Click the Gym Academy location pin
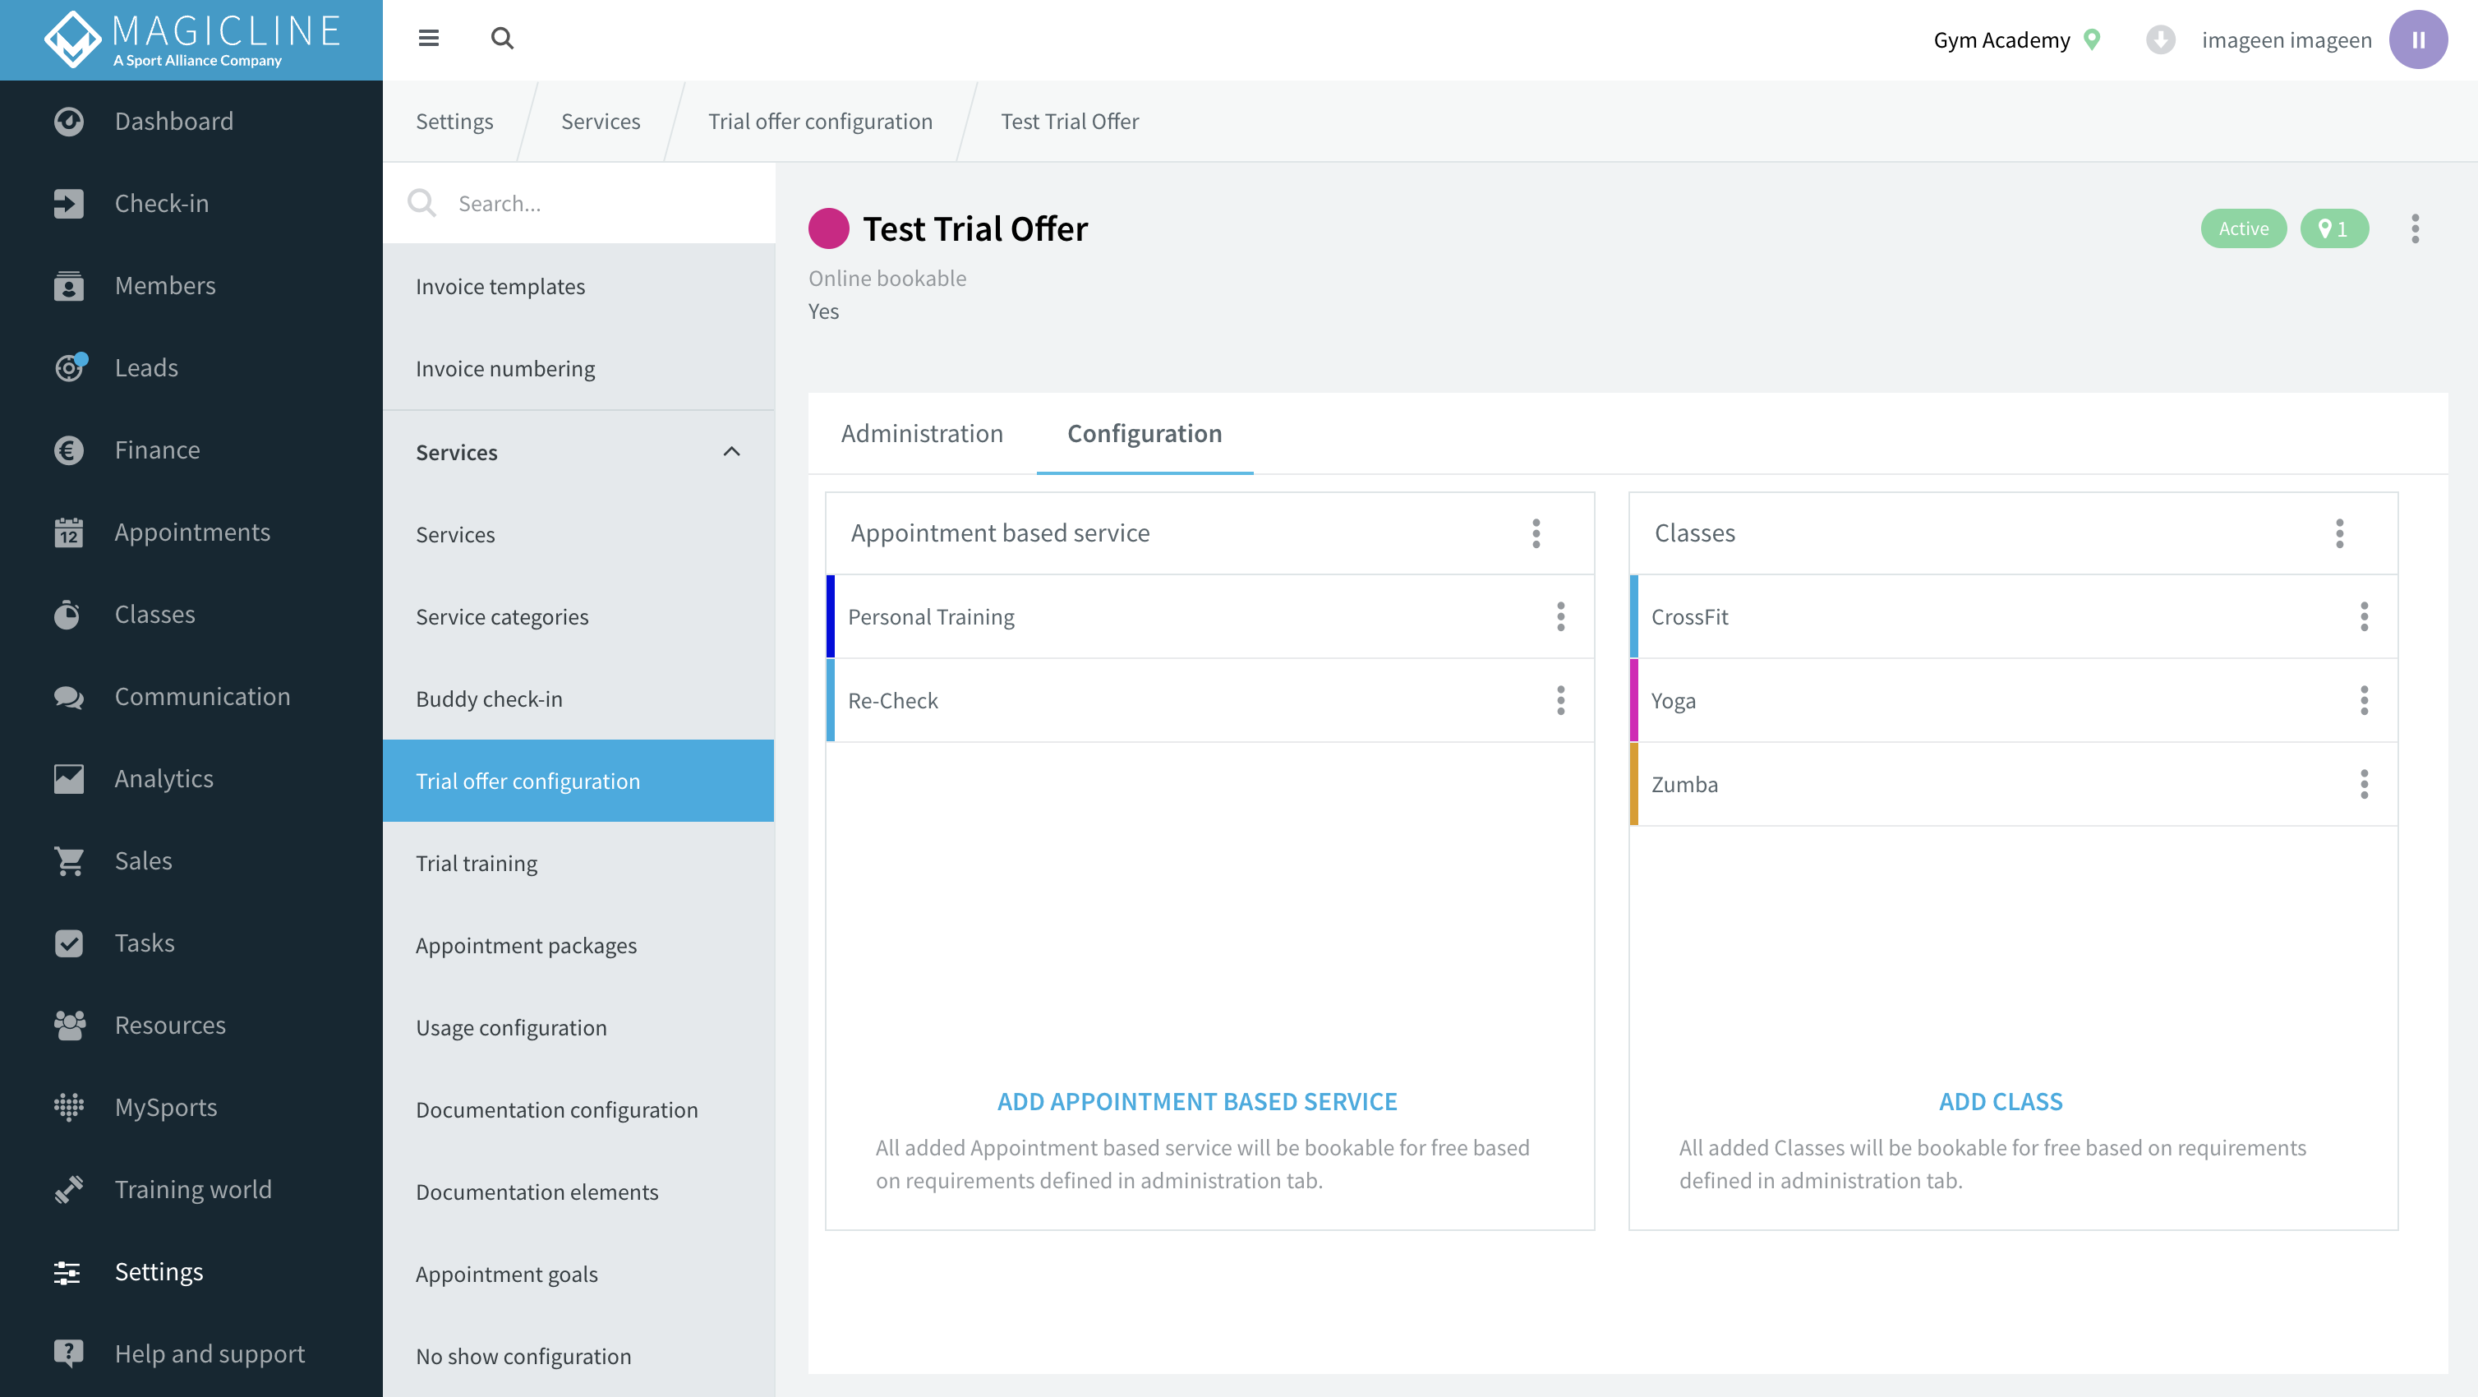This screenshot has width=2478, height=1397. (2093, 39)
